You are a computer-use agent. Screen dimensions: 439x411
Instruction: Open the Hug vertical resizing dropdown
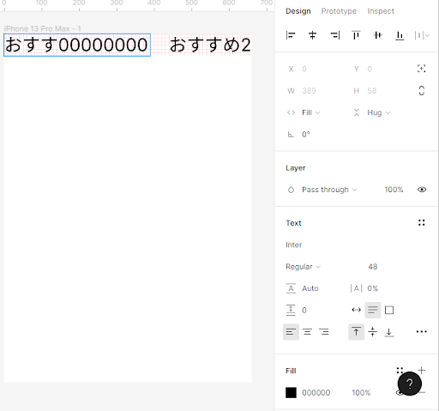(379, 112)
